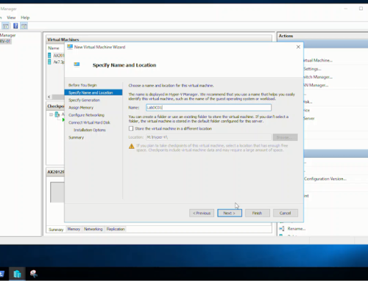
Task: Go to Configure Networking step
Action: [x=86, y=115]
